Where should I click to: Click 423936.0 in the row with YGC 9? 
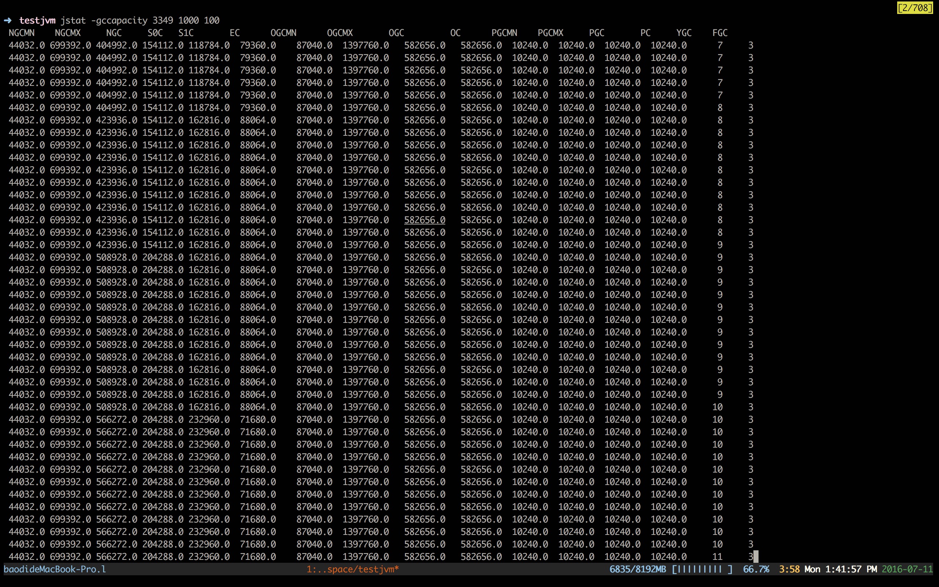point(117,245)
